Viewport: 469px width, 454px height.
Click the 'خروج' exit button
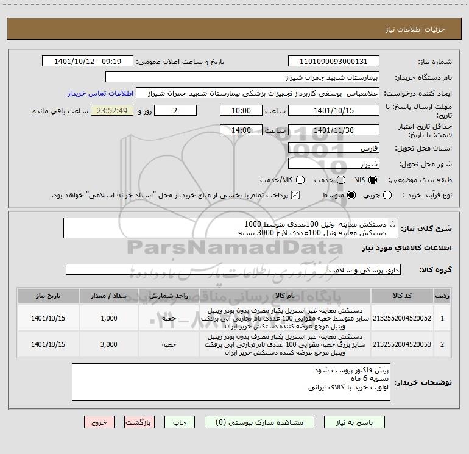(x=99, y=422)
